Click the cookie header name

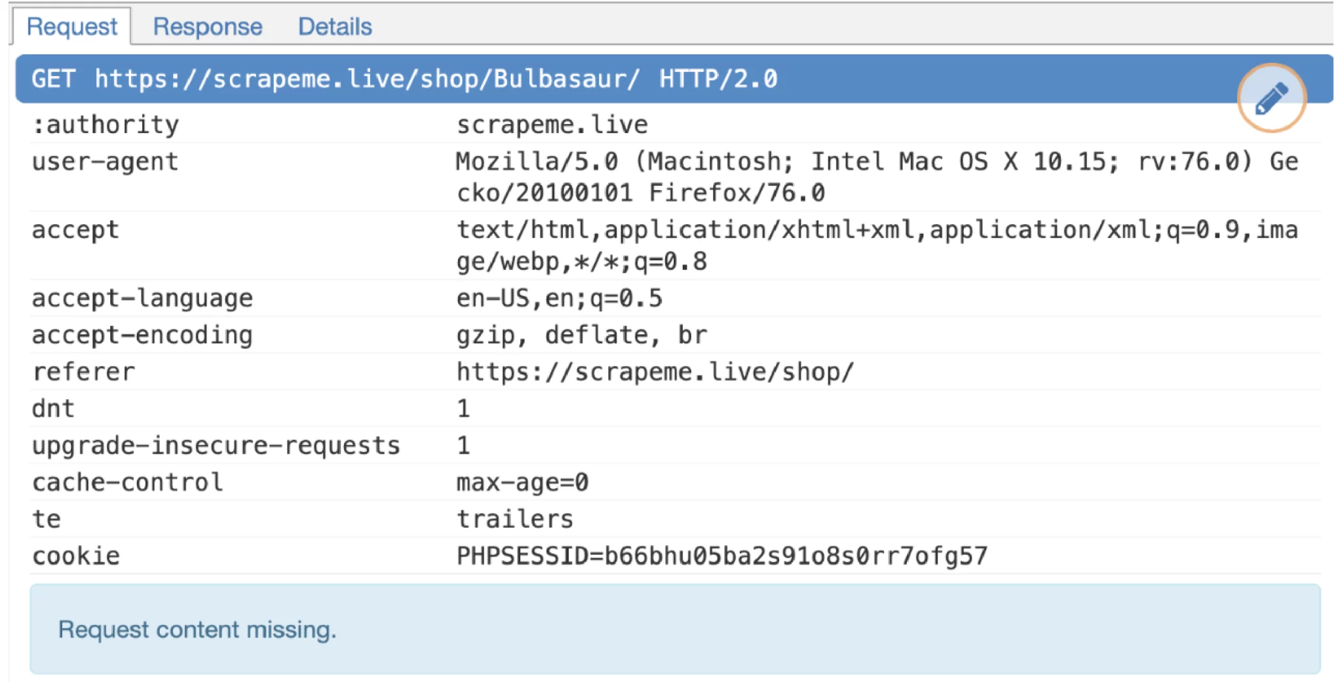(75, 556)
